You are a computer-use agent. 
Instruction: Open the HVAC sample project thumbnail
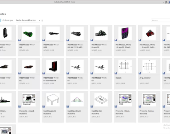coord(125,100)
